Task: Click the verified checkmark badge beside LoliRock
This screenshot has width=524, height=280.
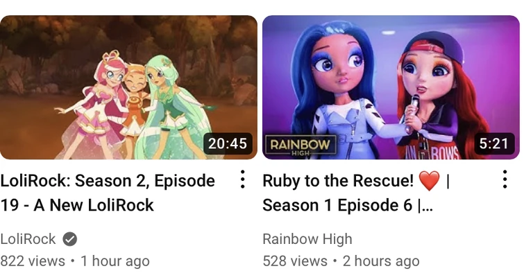Action: pos(70,239)
